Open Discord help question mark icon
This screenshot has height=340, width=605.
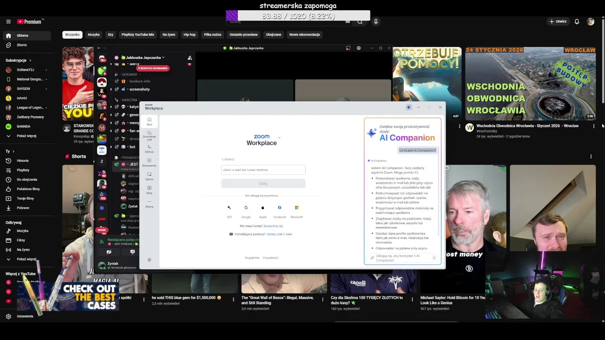point(358,48)
